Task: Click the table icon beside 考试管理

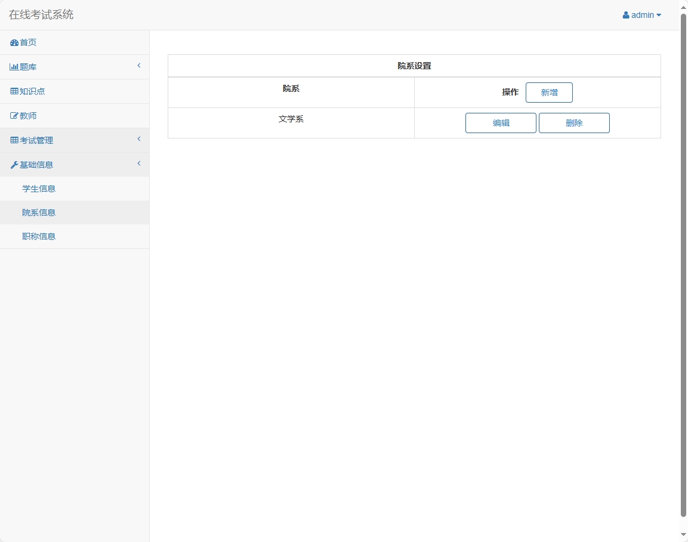Action: [x=14, y=141]
